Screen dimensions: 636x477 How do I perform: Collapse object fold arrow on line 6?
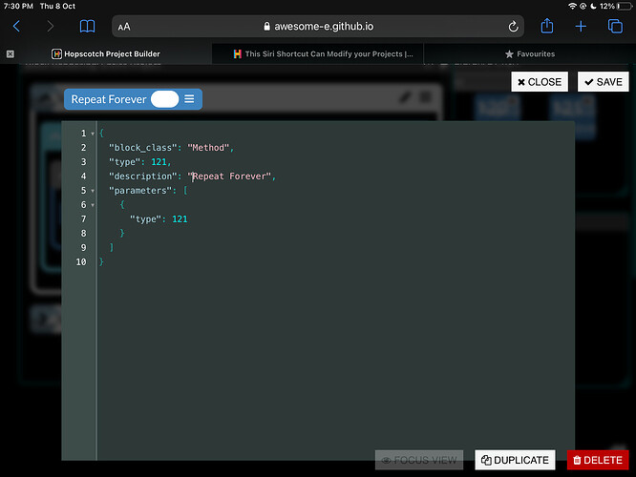click(93, 205)
